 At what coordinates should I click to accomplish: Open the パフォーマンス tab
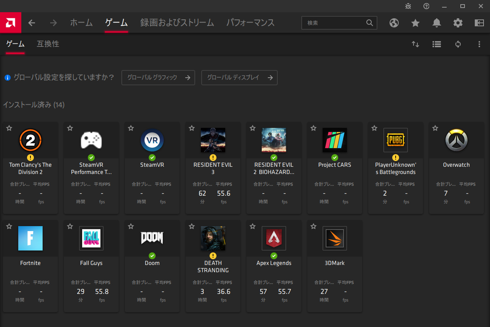(250, 23)
